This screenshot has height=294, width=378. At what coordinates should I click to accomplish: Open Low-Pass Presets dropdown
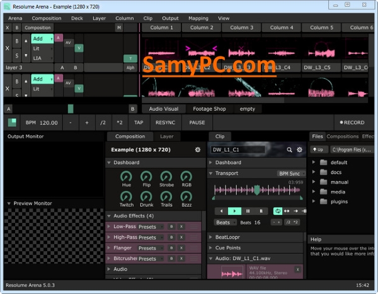[150, 227]
